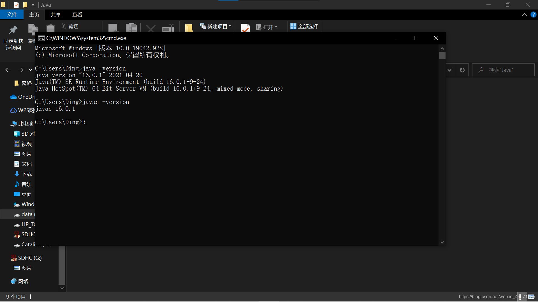Minimize the cmd.exe window
Screen dimensions: 538x302
(397, 38)
